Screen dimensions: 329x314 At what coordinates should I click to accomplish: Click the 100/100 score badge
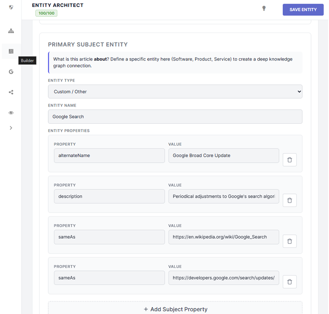click(46, 13)
